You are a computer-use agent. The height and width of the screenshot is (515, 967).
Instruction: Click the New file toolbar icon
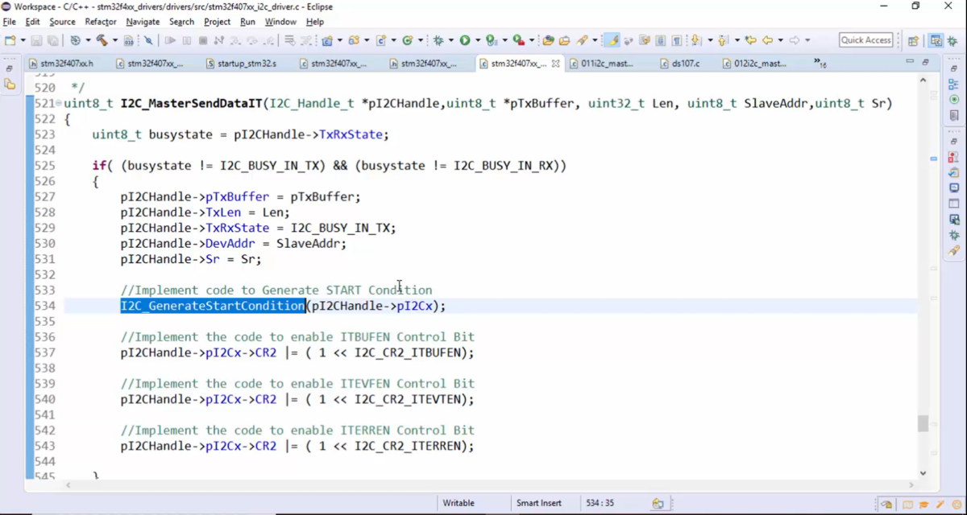10,40
